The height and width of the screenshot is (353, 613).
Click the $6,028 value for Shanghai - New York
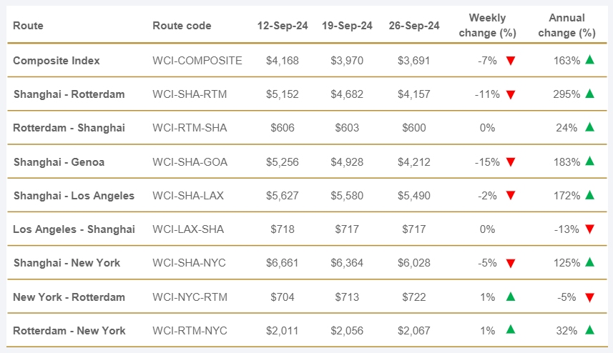click(x=414, y=263)
